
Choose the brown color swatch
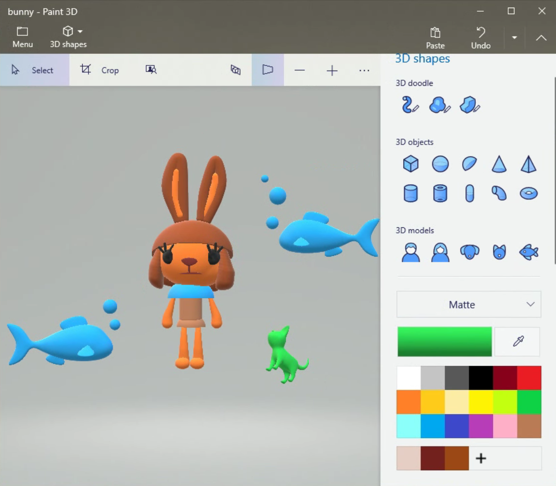coord(529,426)
